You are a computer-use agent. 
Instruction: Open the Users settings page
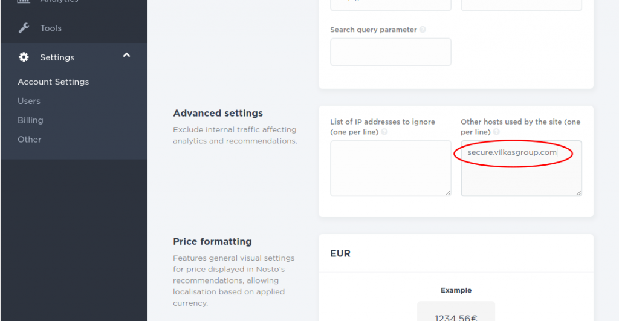pyautogui.click(x=29, y=101)
